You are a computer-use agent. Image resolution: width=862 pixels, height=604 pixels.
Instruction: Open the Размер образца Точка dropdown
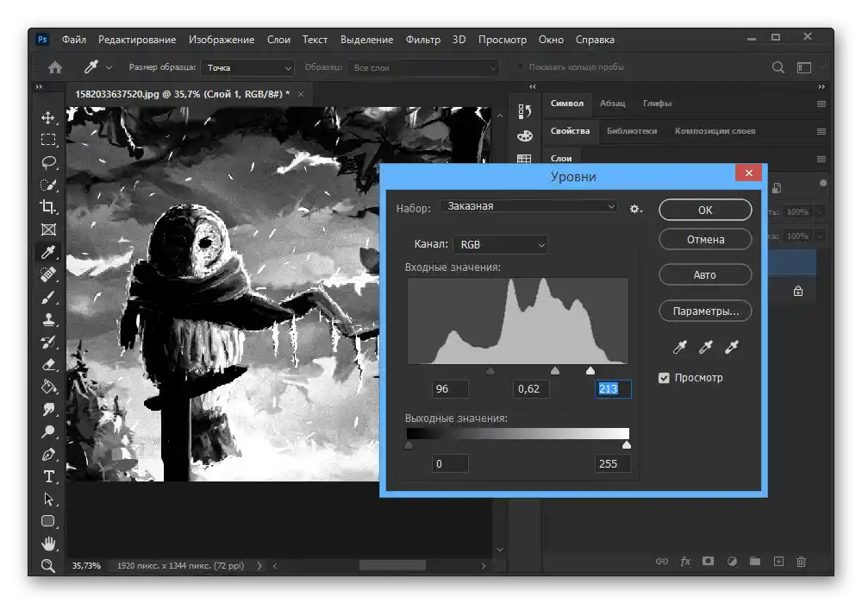pyautogui.click(x=247, y=67)
